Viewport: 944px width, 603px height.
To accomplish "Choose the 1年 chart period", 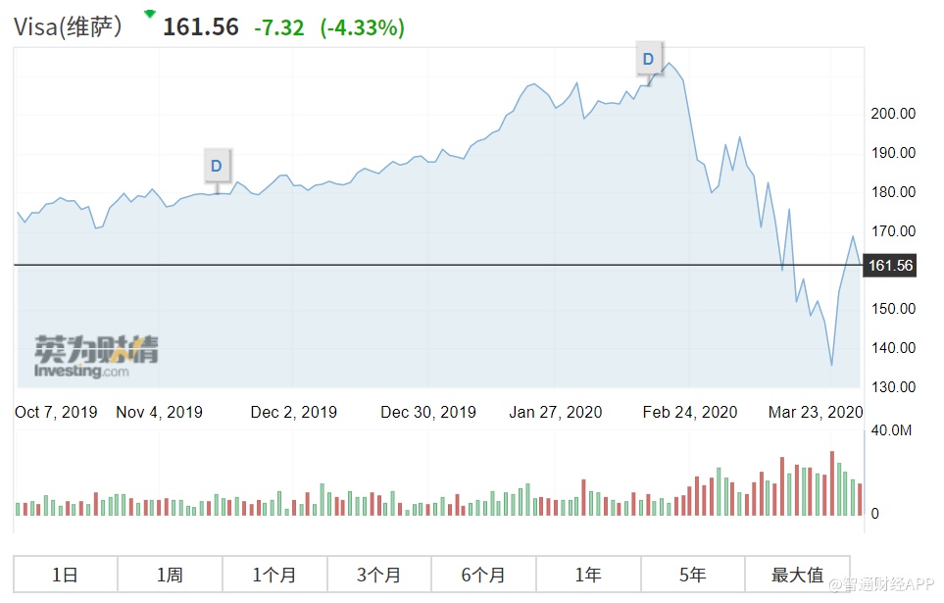I will (588, 575).
